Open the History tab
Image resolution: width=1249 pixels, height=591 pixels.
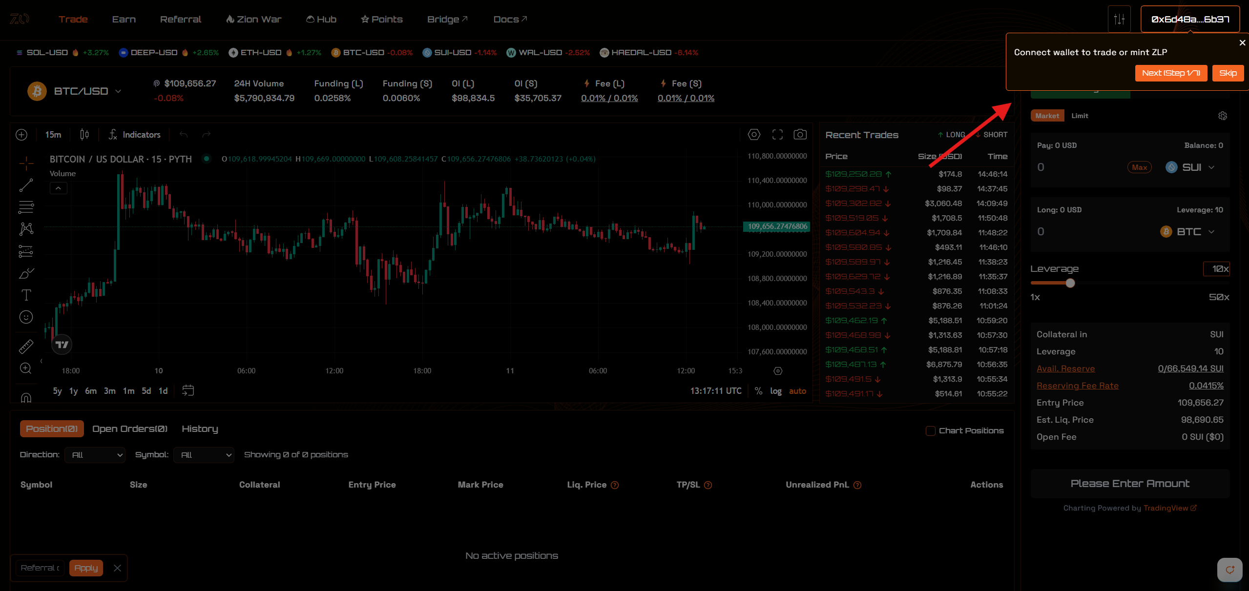pos(200,429)
